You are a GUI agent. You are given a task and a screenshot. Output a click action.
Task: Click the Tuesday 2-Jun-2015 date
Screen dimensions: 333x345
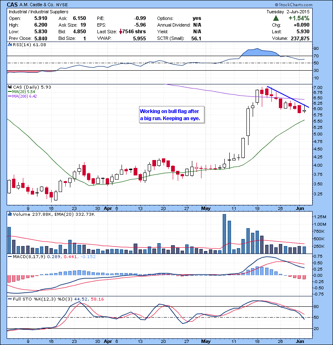[288, 12]
